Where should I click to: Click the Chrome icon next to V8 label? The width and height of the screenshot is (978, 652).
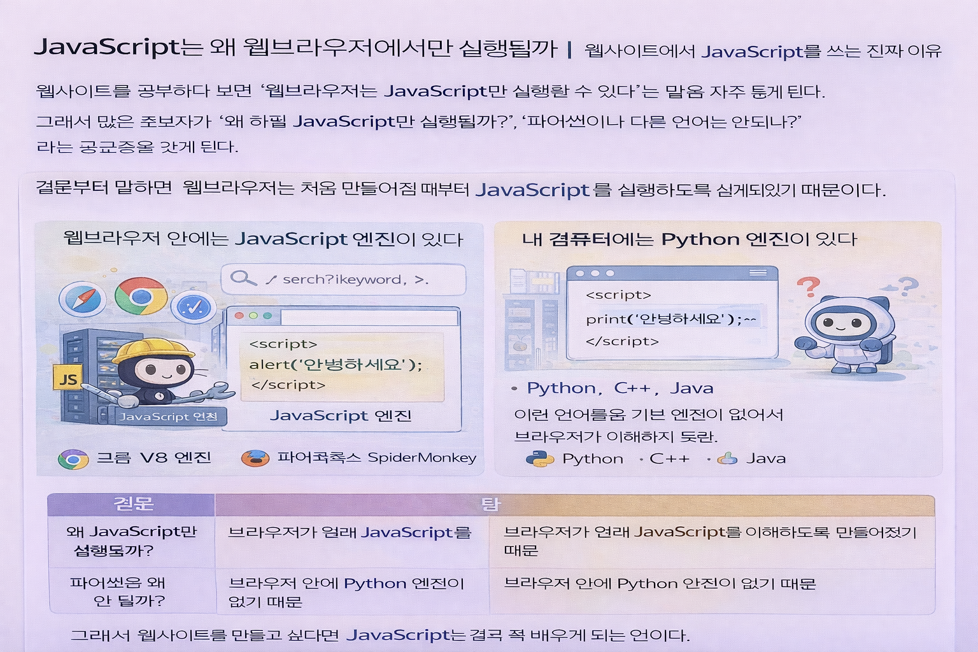coord(73,458)
